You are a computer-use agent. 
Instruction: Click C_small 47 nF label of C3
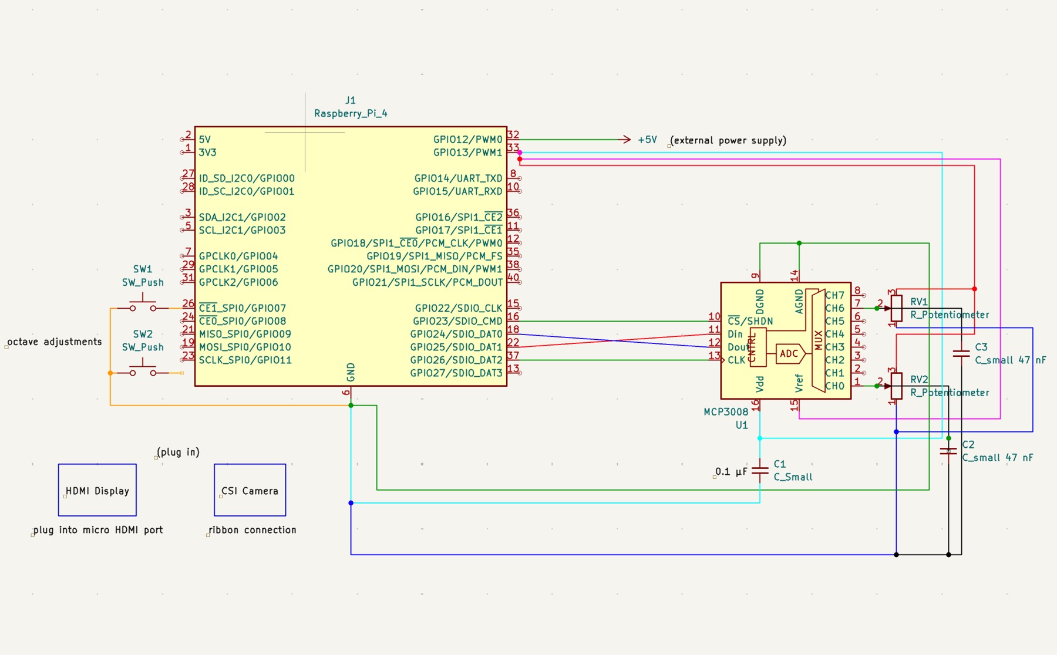click(x=1011, y=360)
